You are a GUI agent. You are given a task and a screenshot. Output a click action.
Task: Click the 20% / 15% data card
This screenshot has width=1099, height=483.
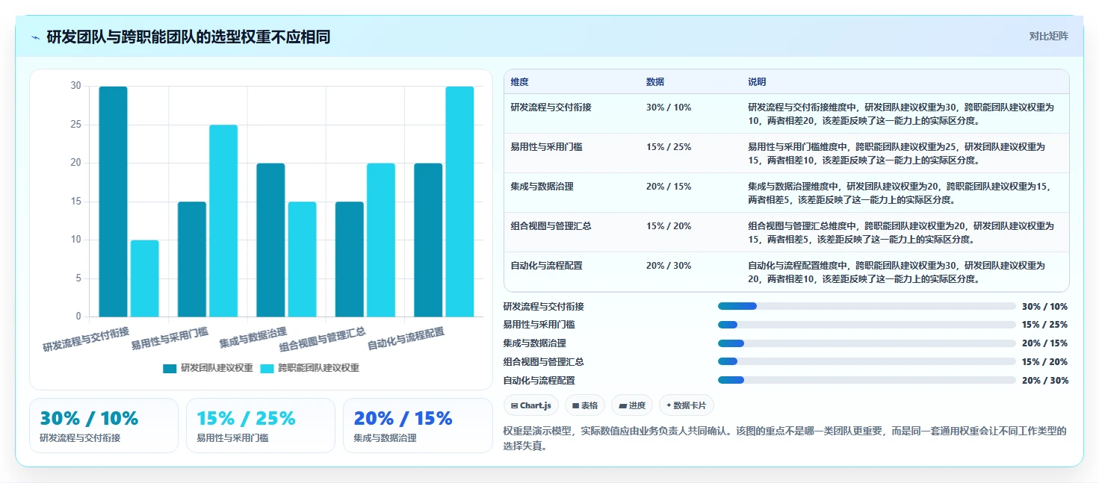(418, 426)
